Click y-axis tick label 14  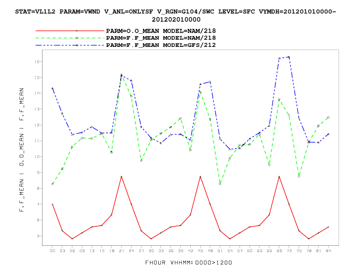click(x=37, y=93)
